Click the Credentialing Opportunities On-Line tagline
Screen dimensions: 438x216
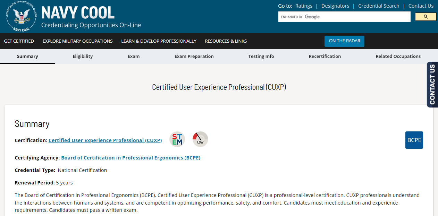click(91, 25)
